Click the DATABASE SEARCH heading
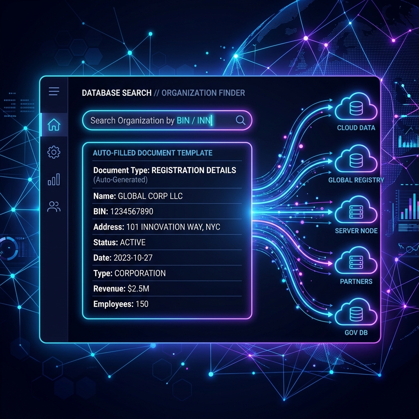The image size is (419, 419). 117,93
